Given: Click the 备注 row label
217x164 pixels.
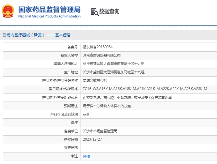Looking at the screenshot, I should (x=74, y=123).
